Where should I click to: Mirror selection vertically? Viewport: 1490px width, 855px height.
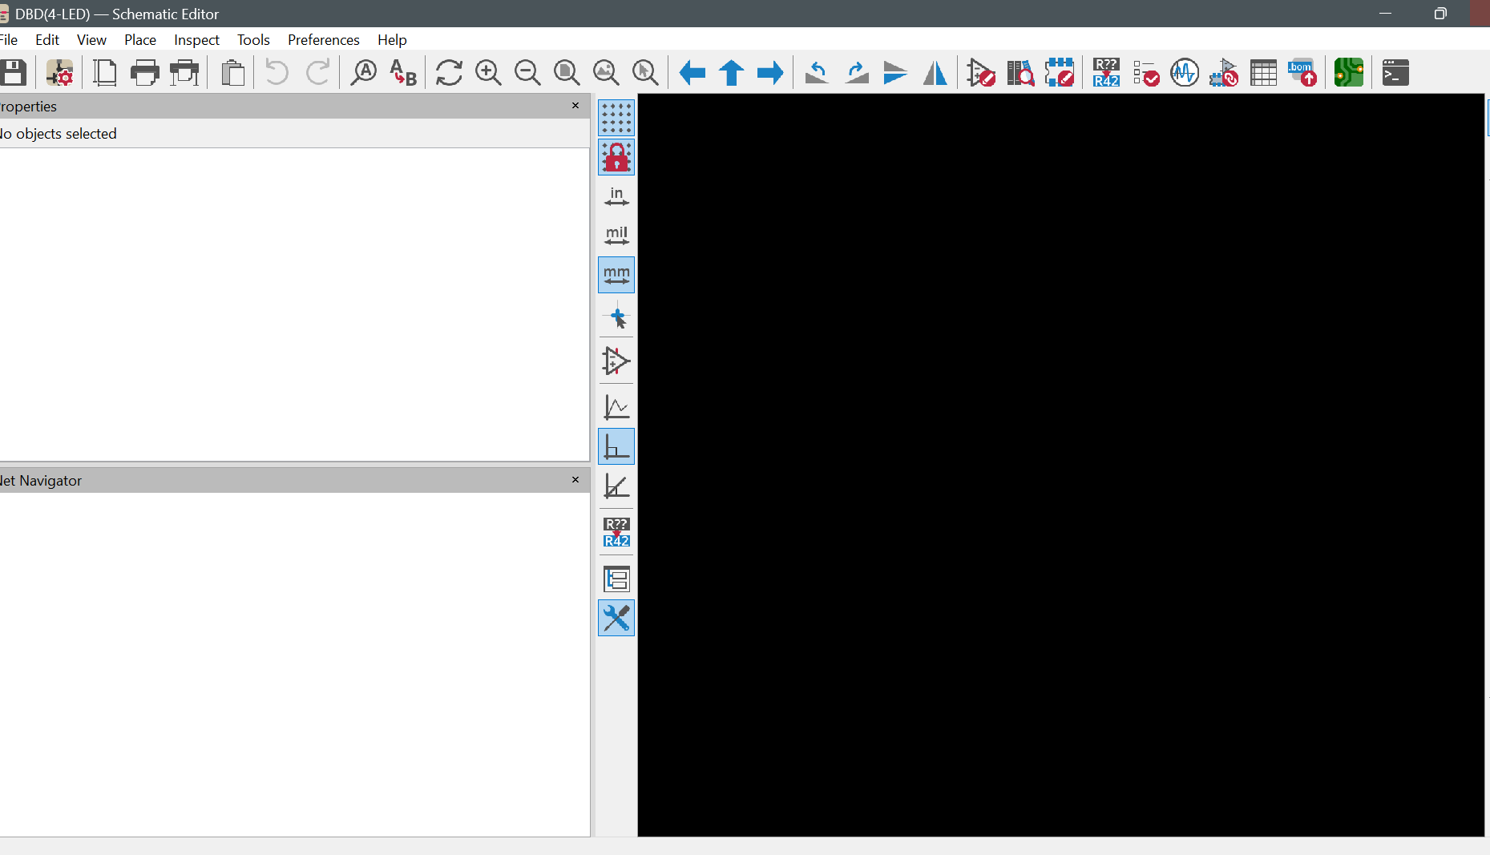(895, 73)
